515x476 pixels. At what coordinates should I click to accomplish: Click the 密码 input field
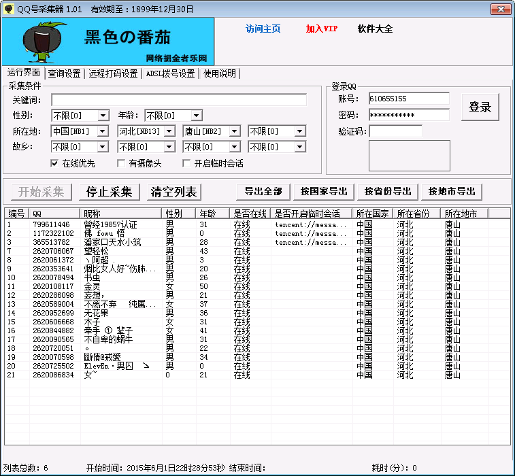pos(409,115)
